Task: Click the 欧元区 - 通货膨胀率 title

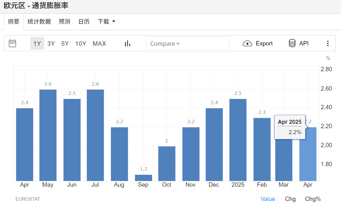Action: pos(36,5)
